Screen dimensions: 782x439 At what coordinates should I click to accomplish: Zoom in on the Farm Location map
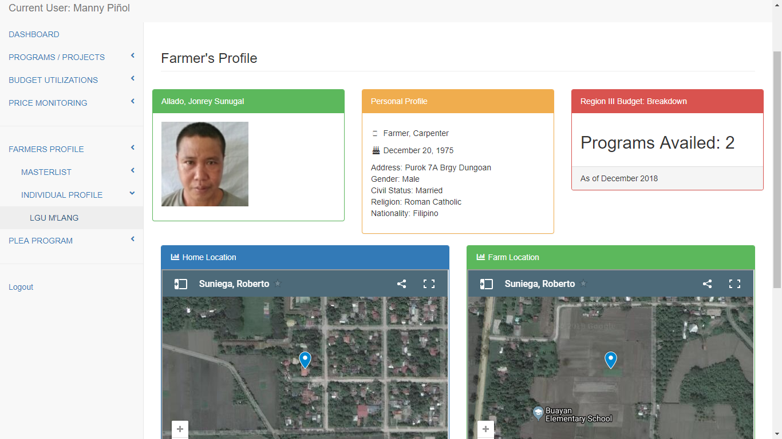pyautogui.click(x=485, y=429)
